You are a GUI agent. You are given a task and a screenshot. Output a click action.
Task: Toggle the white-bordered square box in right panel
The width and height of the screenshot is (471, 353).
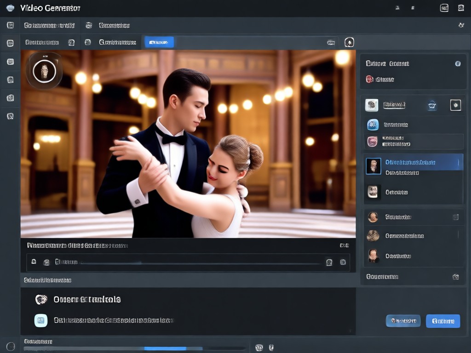(x=455, y=105)
